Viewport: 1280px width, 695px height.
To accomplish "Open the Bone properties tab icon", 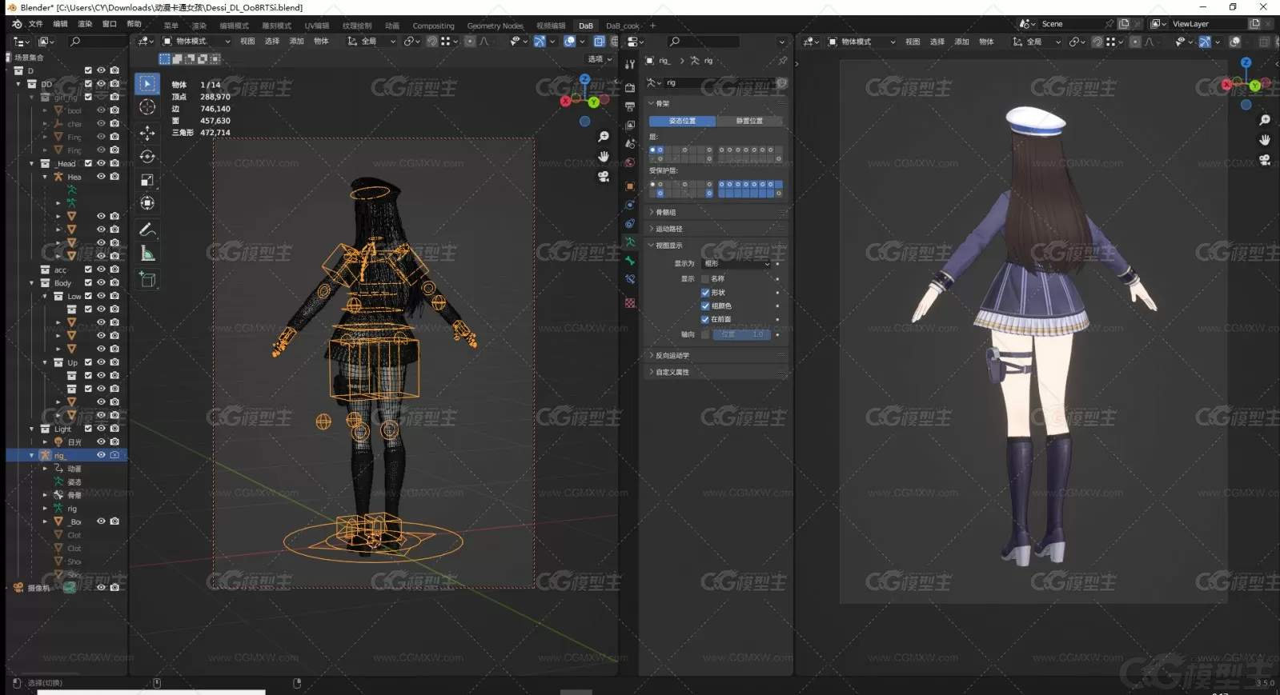I will (x=630, y=261).
